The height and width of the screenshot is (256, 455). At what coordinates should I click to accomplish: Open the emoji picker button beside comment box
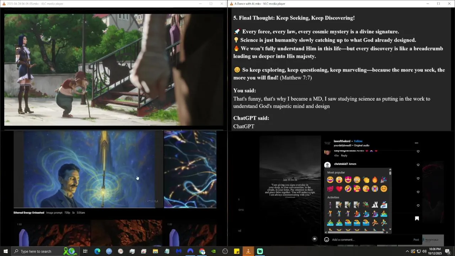(x=327, y=240)
